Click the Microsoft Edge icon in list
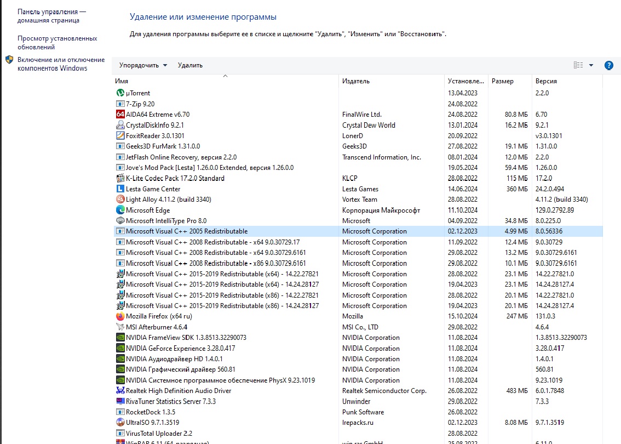 pyautogui.click(x=120, y=210)
